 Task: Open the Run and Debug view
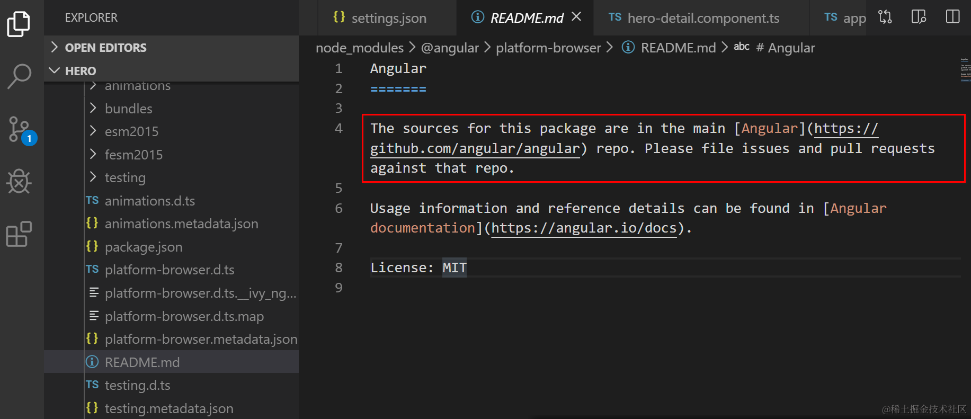19,182
